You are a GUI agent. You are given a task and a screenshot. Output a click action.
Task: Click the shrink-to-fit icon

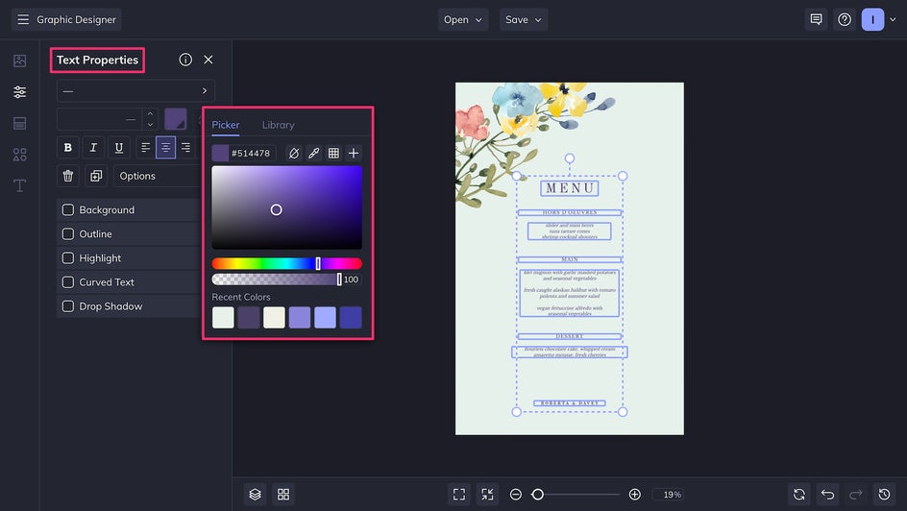pyautogui.click(x=488, y=495)
